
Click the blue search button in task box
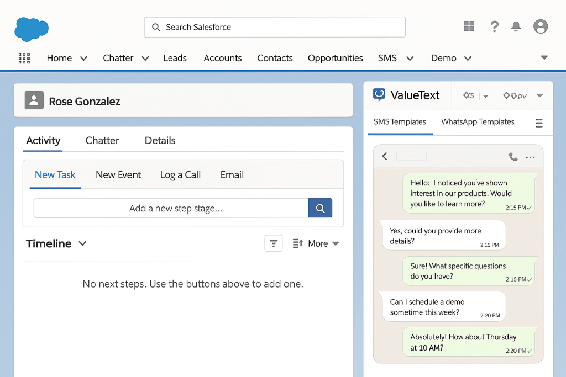pos(320,208)
